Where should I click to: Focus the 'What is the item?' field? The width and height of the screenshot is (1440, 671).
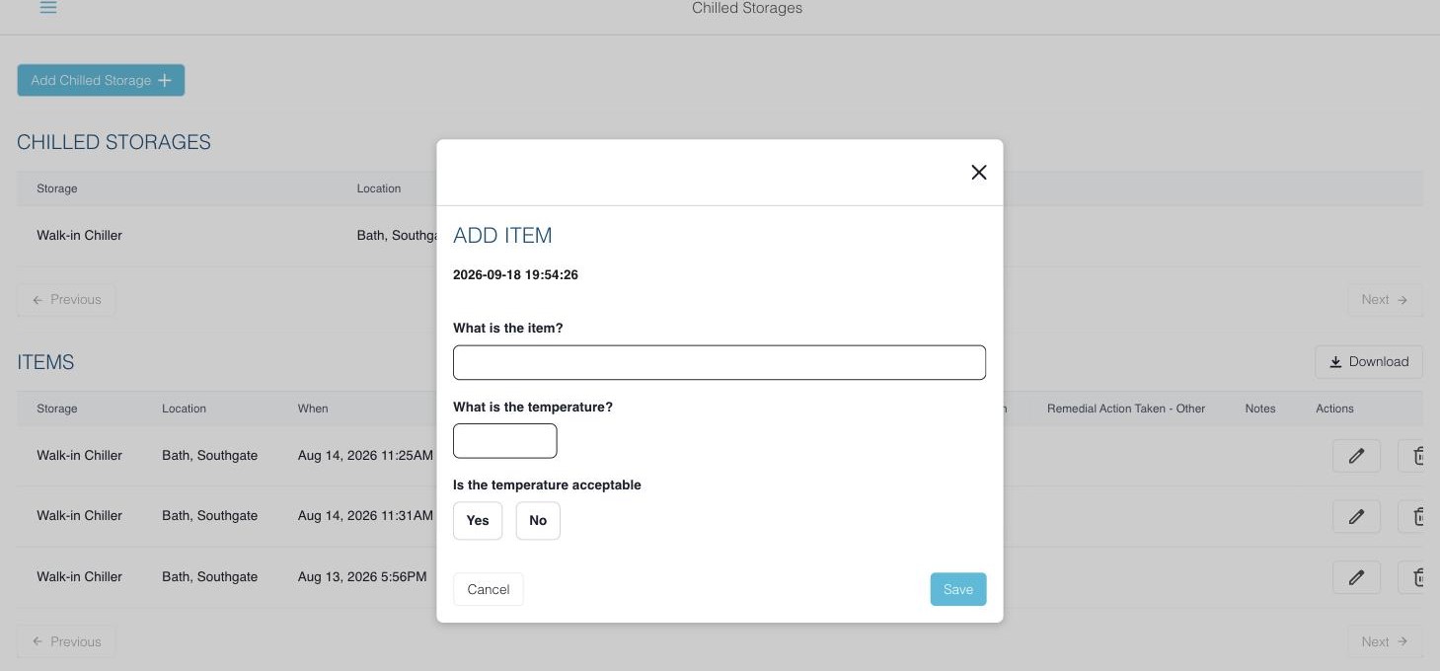pos(719,362)
